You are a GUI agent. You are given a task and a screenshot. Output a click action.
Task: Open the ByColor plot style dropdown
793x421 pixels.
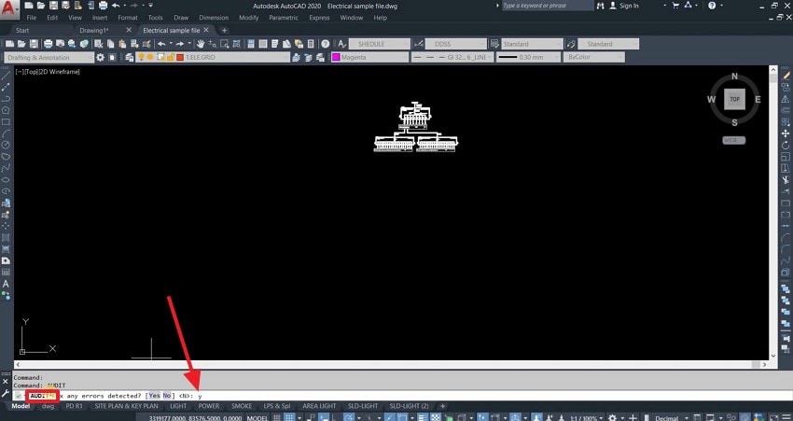[593, 58]
